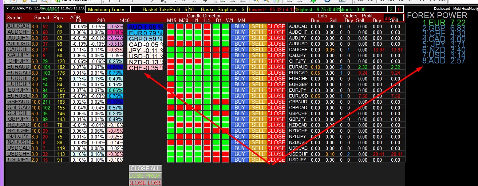The height and width of the screenshot is (186, 478).
Task: Click the CLOSE PROFIT button
Action: (145, 175)
